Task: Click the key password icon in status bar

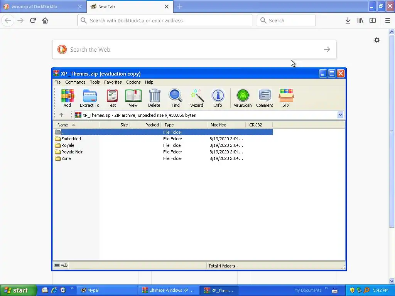Action: click(64, 265)
